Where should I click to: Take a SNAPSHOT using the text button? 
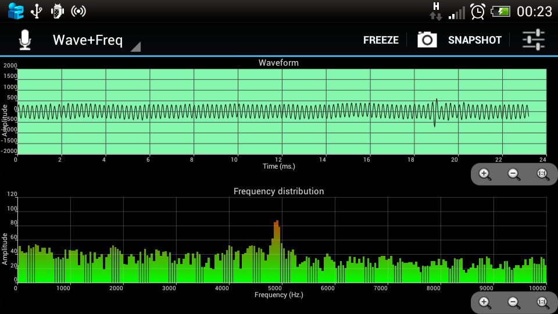(475, 40)
